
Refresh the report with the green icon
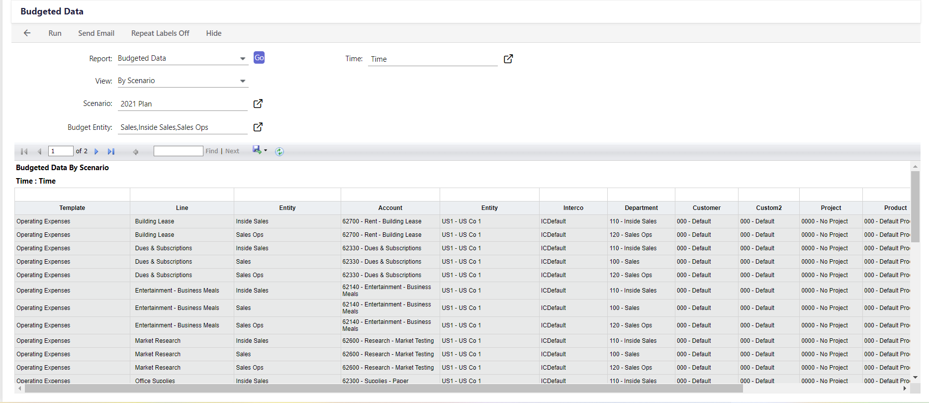pyautogui.click(x=279, y=152)
